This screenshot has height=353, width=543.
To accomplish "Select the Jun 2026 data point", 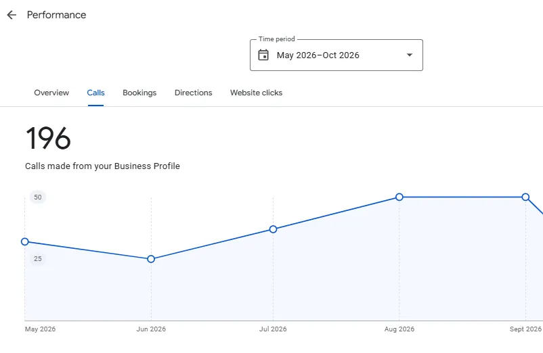I will point(151,259).
